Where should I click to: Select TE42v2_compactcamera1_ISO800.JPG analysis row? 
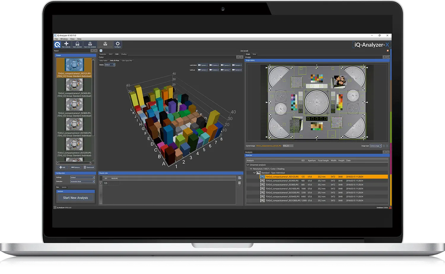324,185
